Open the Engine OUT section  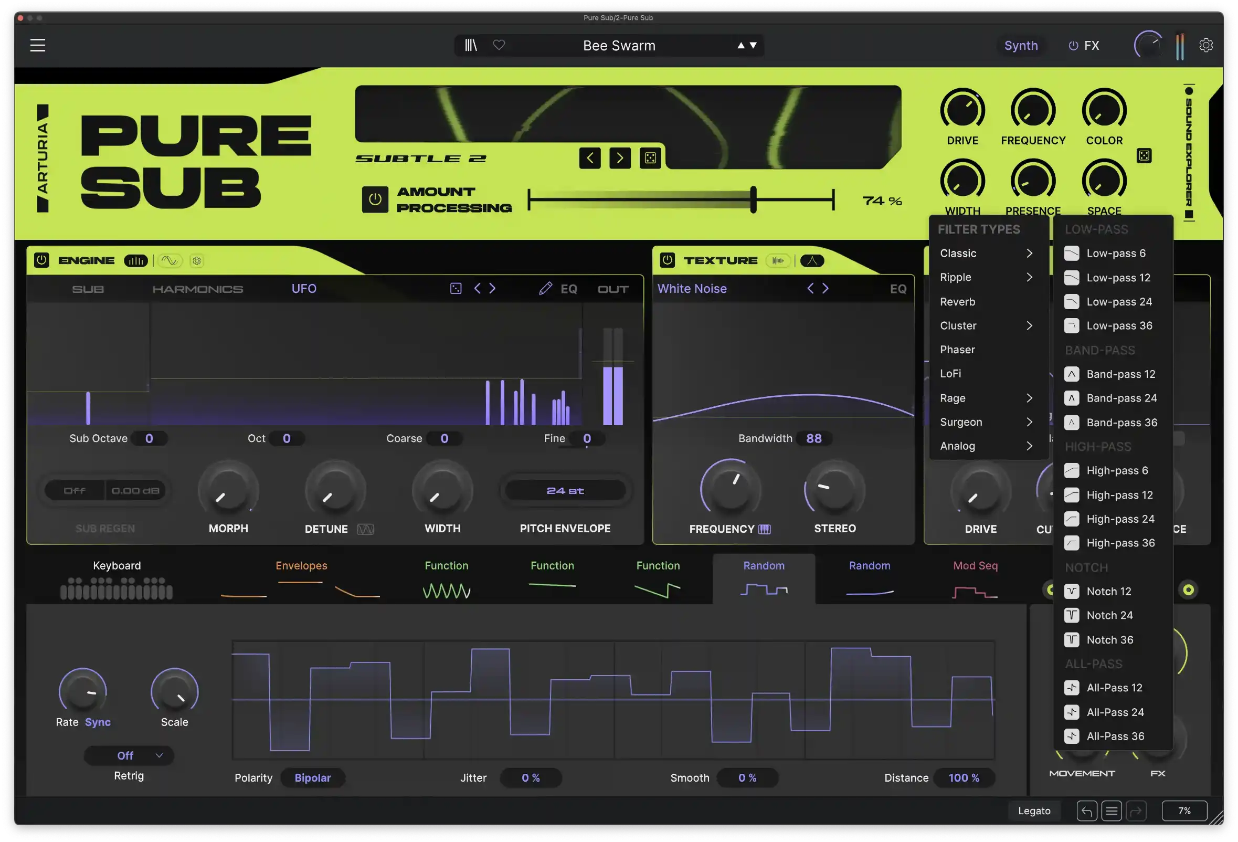[612, 289]
